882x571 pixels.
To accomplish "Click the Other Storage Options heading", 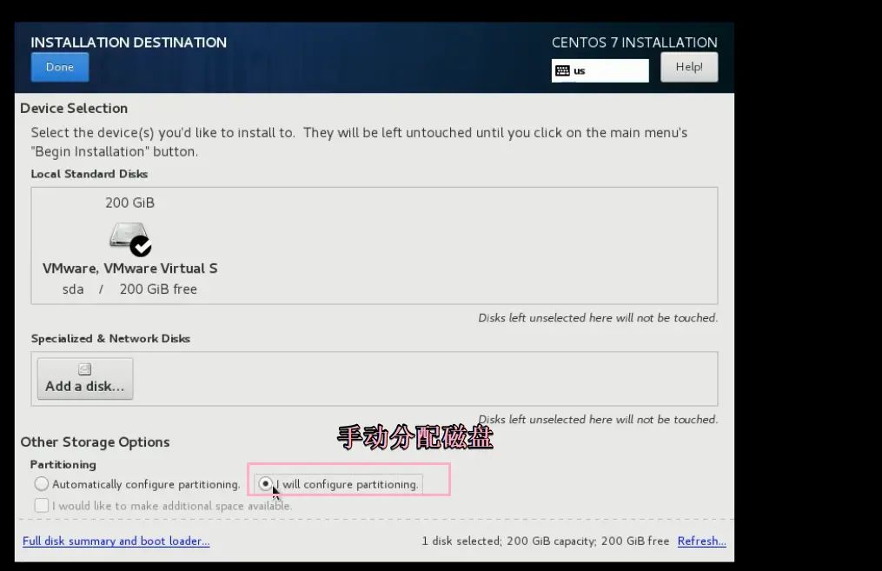I will (x=95, y=442).
